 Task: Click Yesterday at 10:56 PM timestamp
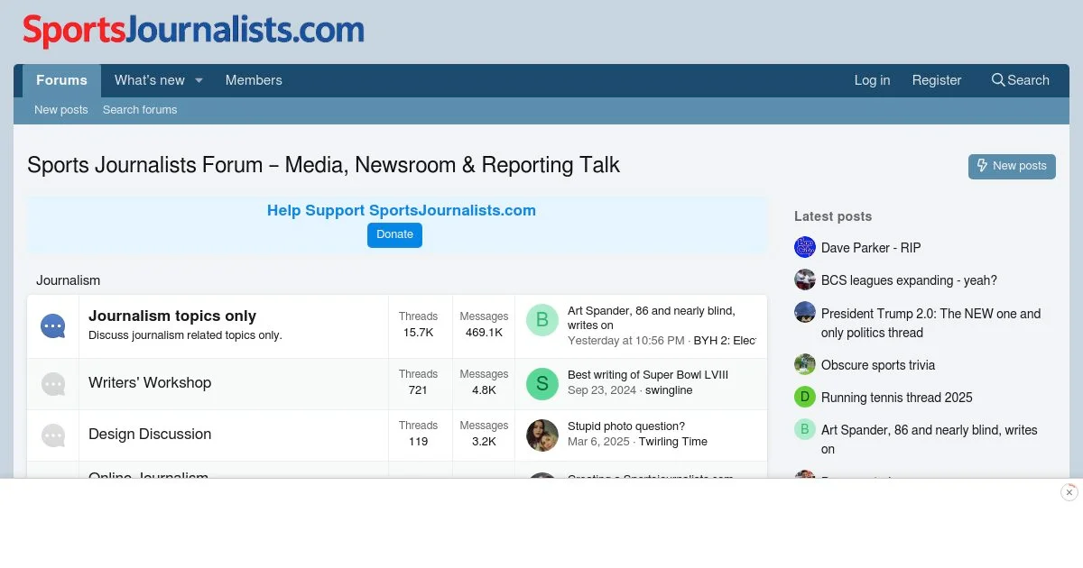(626, 341)
